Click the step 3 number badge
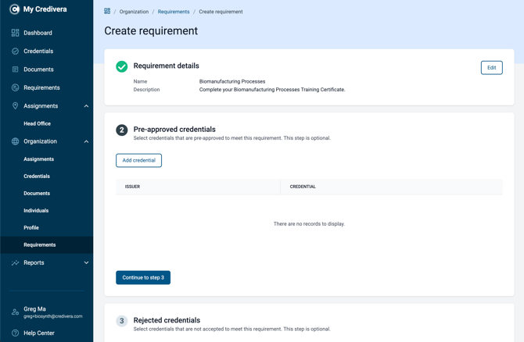Viewport: 524px width, 342px height. [x=122, y=321]
